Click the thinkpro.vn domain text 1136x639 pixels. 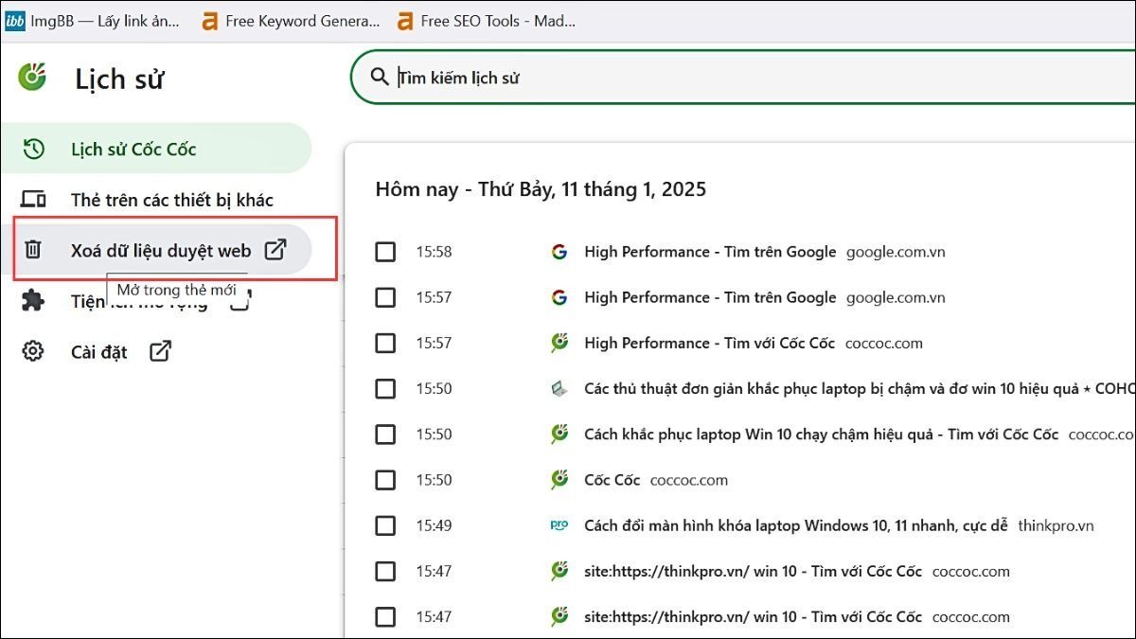coord(1056,525)
